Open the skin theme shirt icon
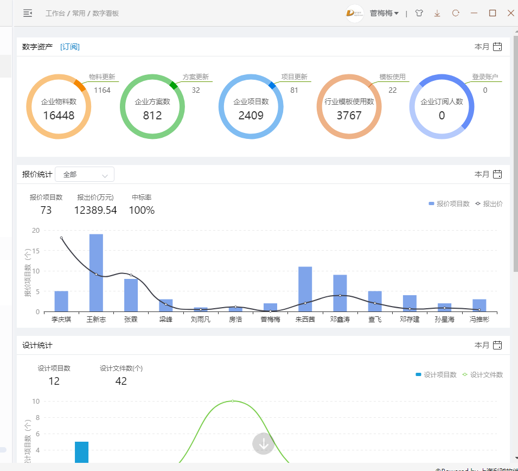This screenshot has width=518, height=471. coord(419,13)
